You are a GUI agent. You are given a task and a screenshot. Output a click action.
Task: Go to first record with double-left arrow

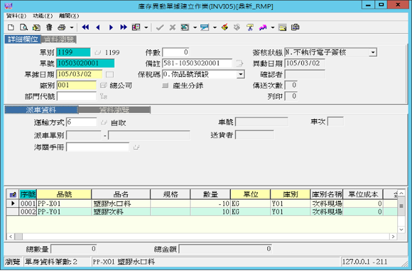85,27
